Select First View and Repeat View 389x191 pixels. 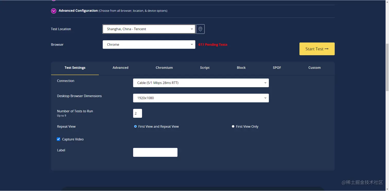pyautogui.click(x=135, y=126)
